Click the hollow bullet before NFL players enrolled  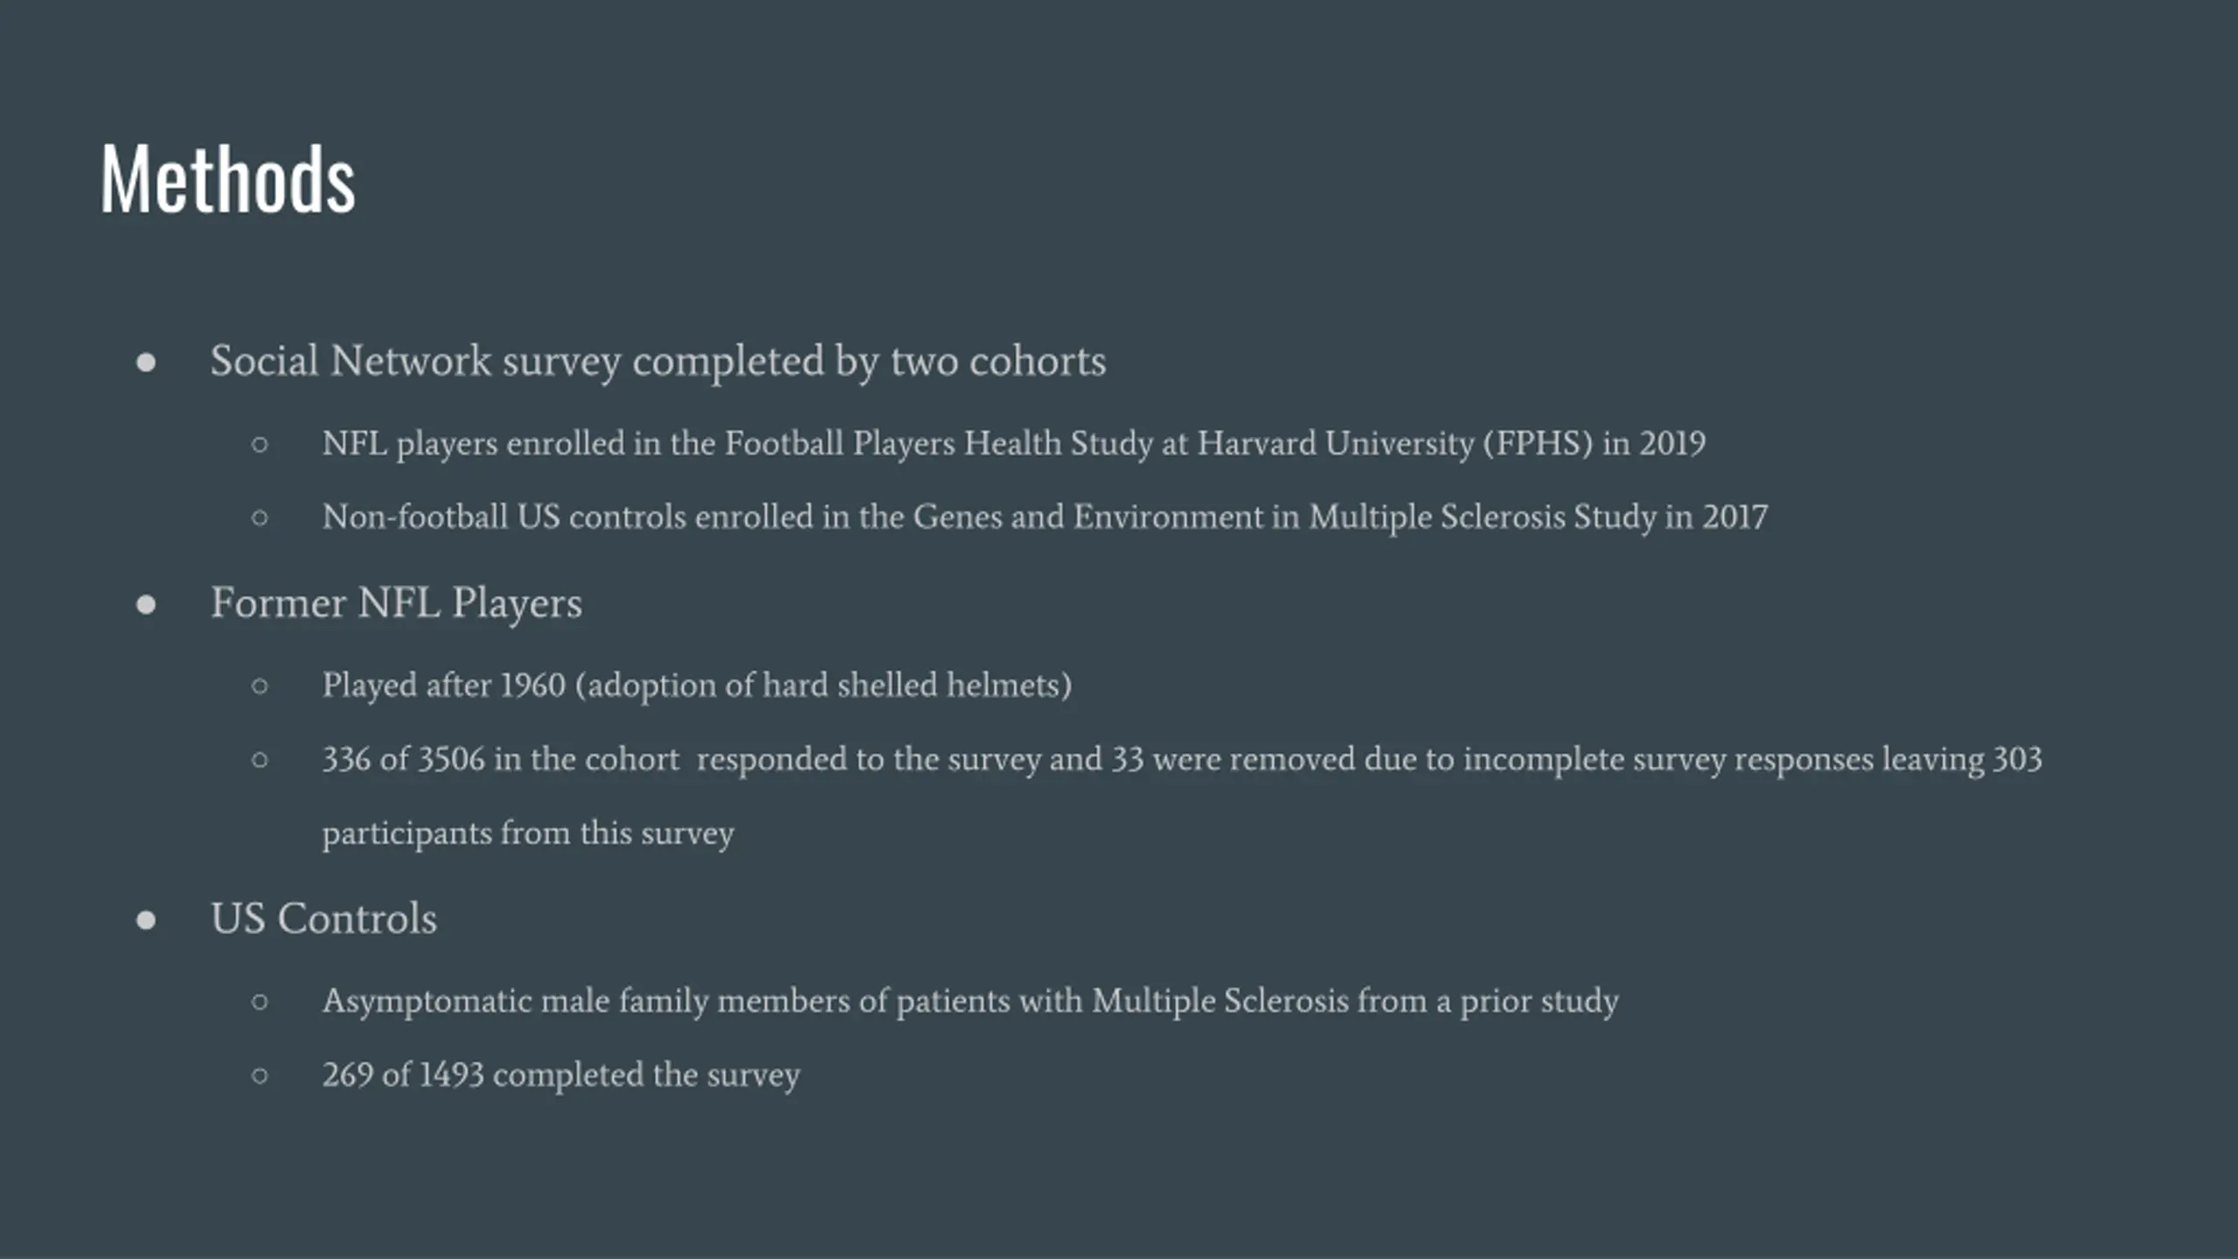pyautogui.click(x=260, y=444)
